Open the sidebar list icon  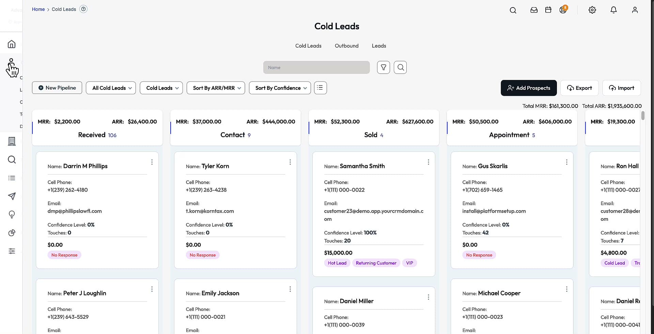point(12,178)
